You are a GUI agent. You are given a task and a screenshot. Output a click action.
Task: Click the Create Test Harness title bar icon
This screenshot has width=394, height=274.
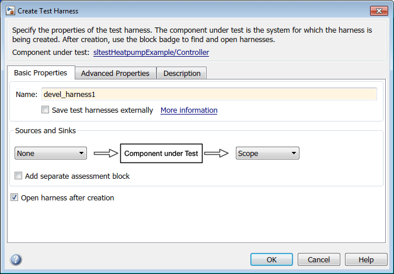10,11
